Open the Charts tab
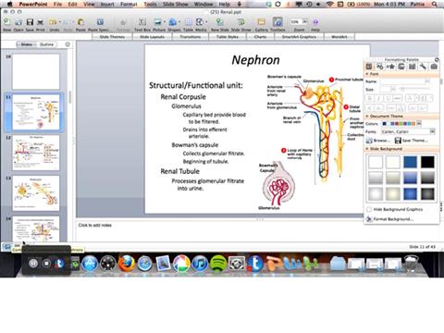 (260, 37)
